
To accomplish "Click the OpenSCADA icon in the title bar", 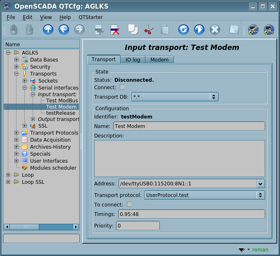I will click(7, 7).
